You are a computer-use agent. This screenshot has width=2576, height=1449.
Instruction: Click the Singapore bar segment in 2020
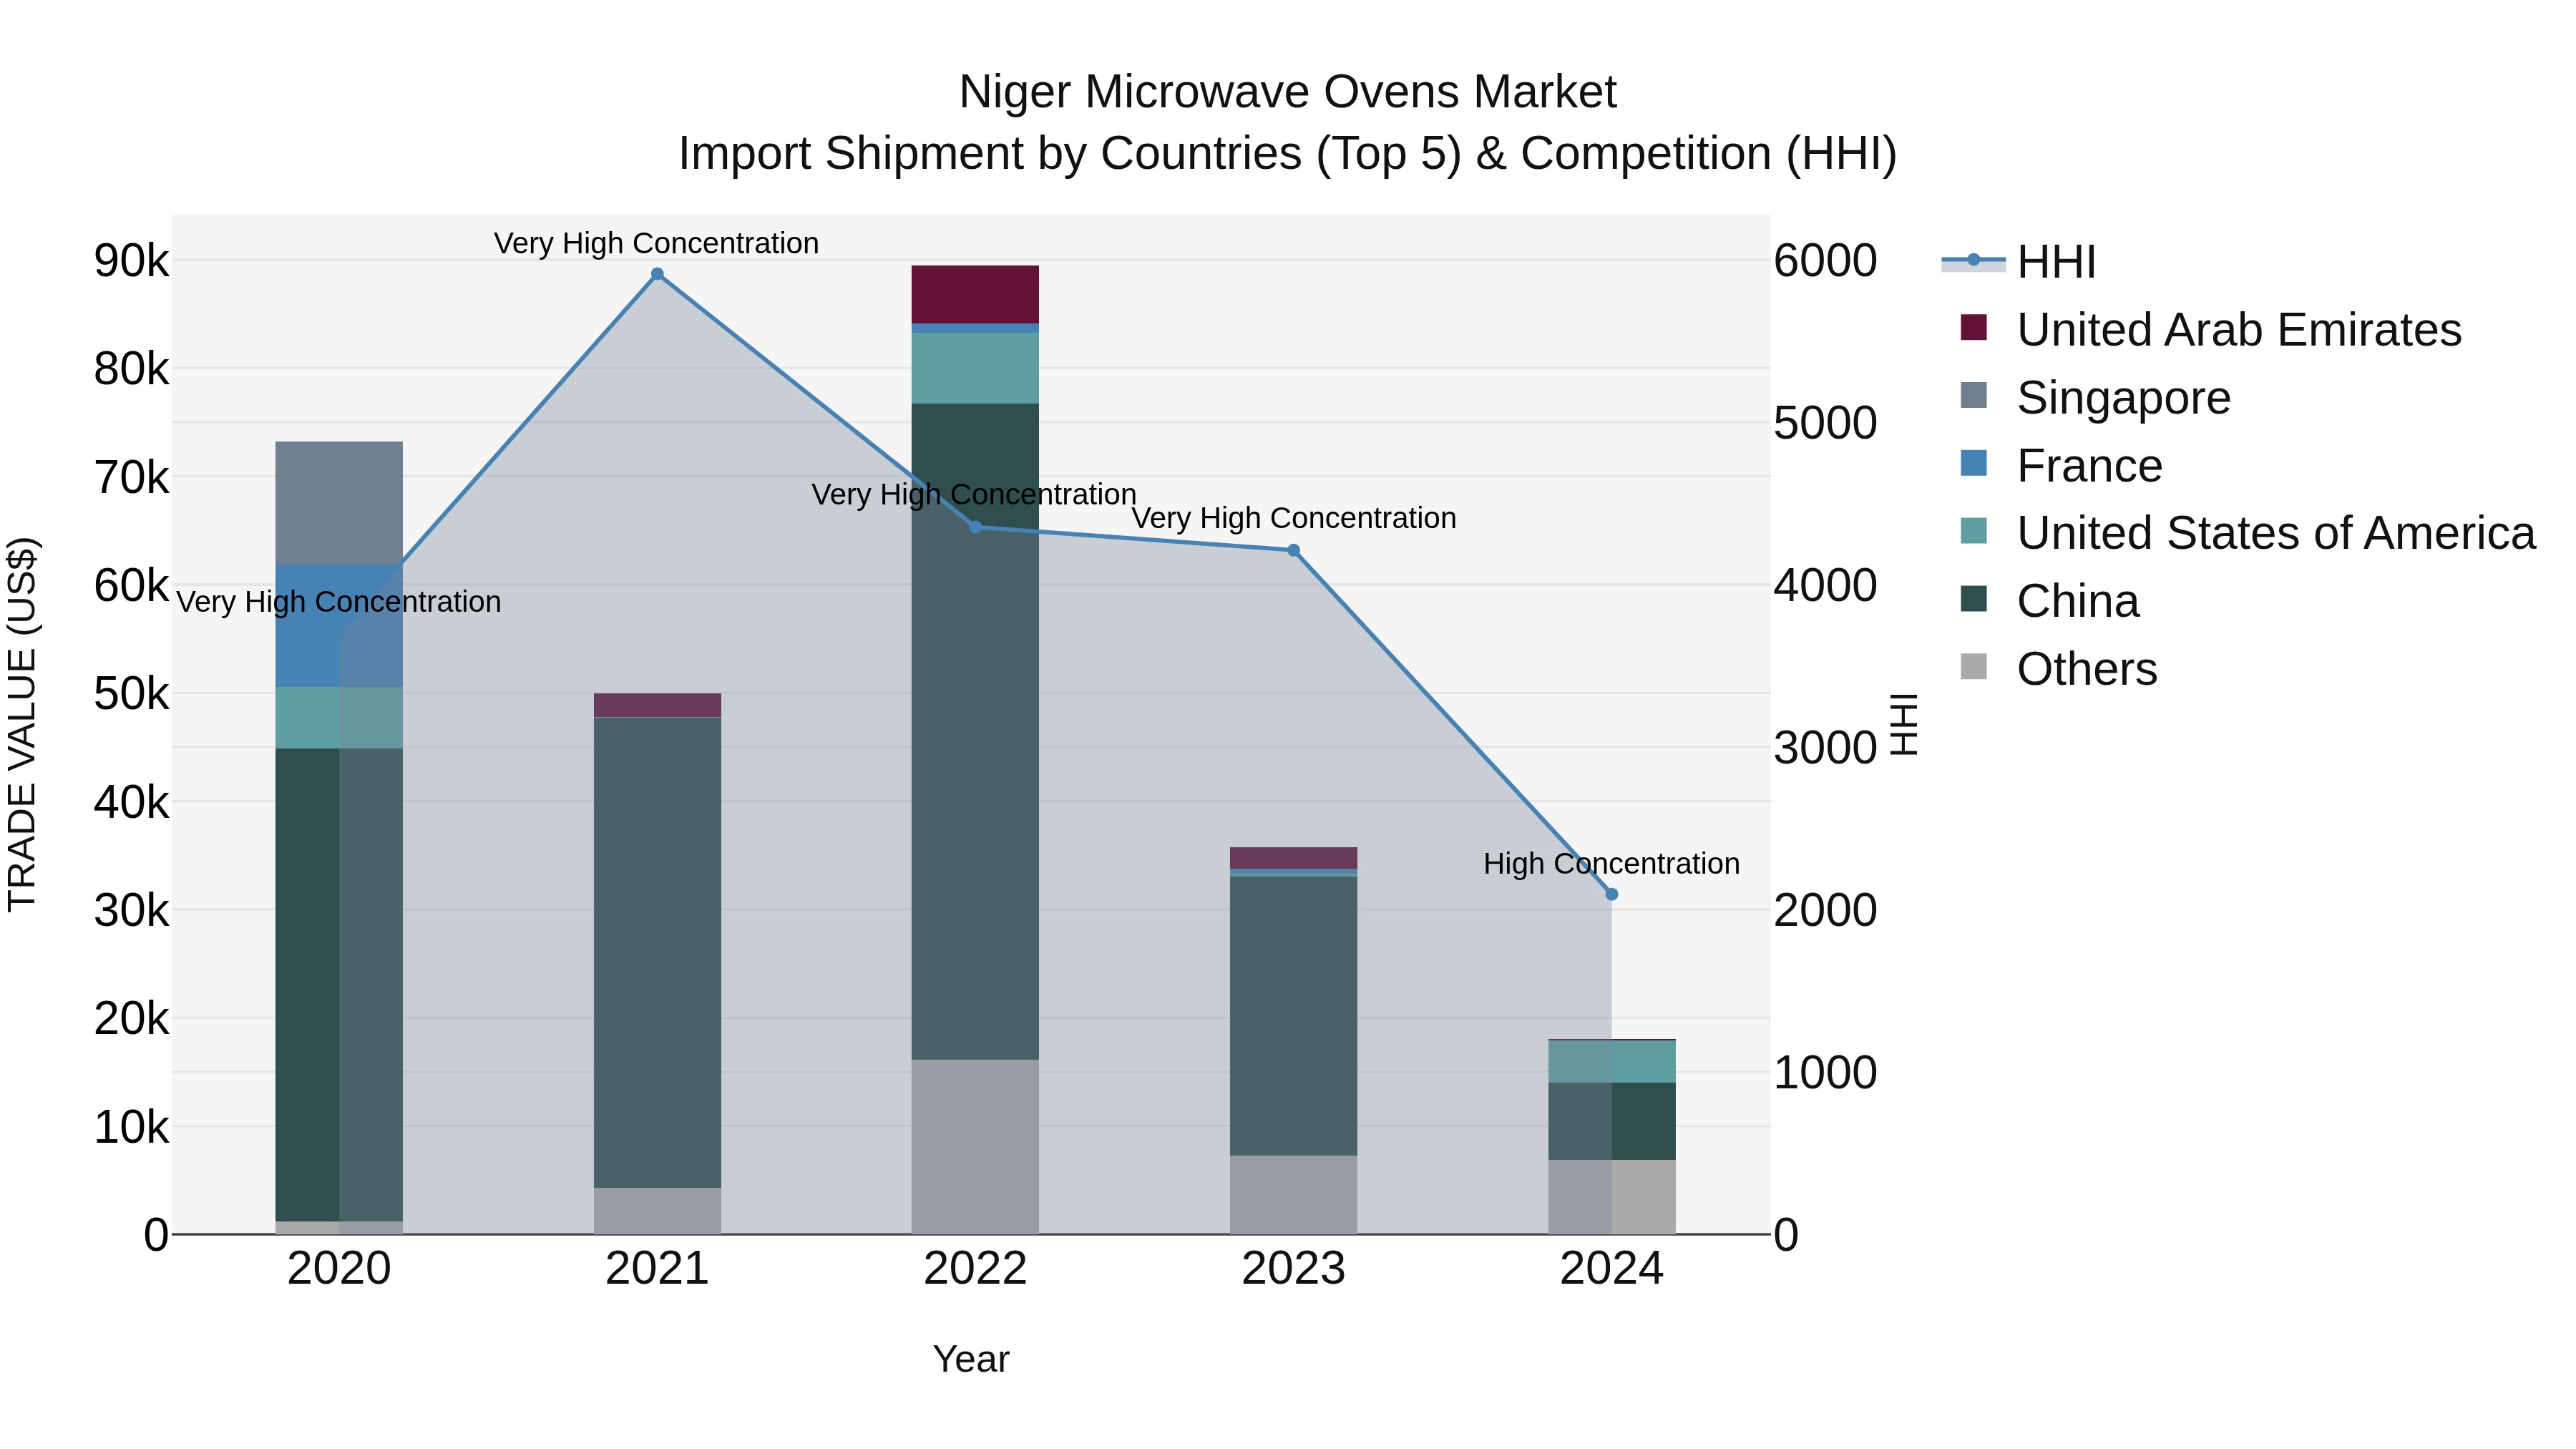click(x=339, y=503)
